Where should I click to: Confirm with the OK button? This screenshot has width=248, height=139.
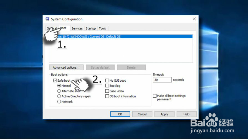coord(120,114)
